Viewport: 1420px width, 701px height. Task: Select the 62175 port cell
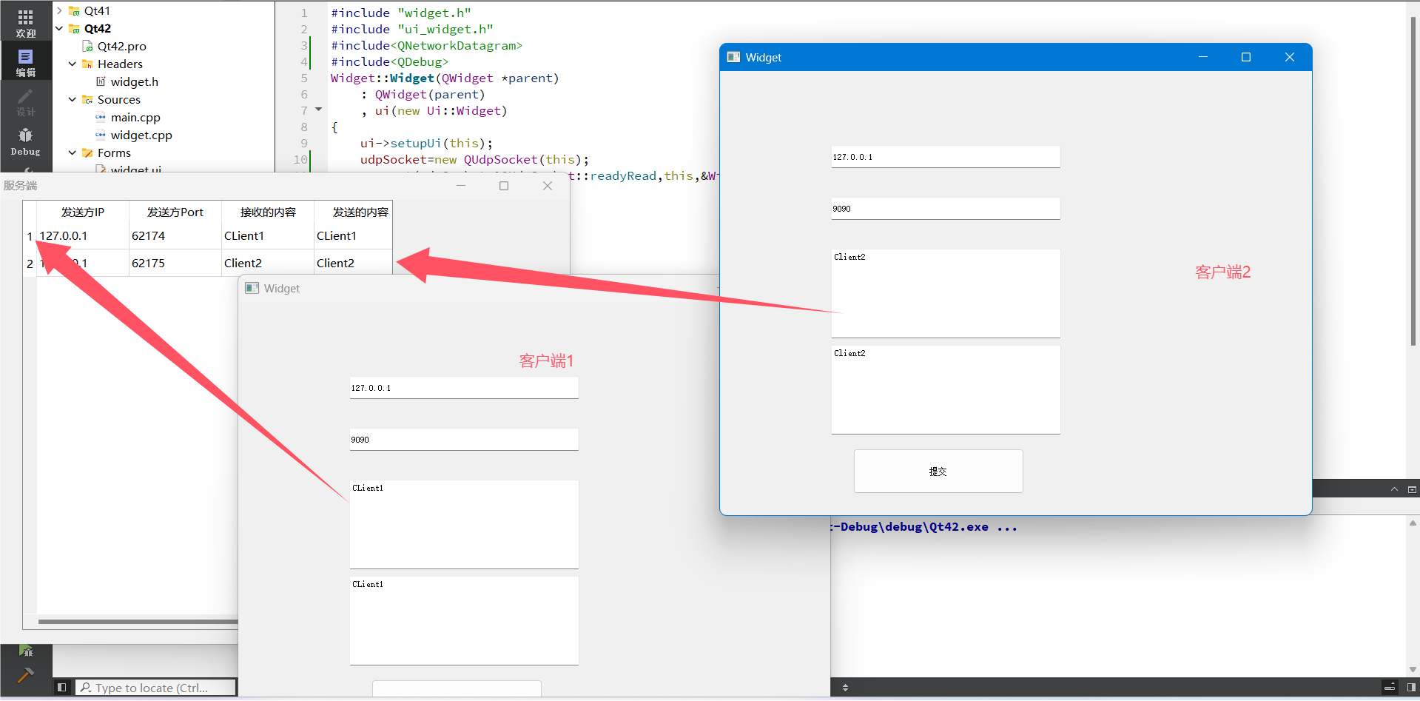pyautogui.click(x=175, y=263)
